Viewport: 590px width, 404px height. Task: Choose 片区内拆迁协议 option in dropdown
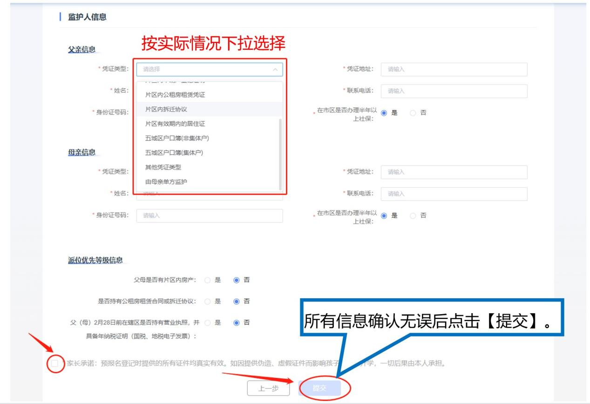pyautogui.click(x=166, y=109)
